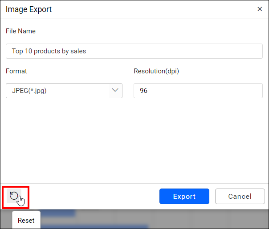Click the dialog footer between Reset and Export
Image resolution: width=269 pixels, height=229 pixels.
click(89, 197)
